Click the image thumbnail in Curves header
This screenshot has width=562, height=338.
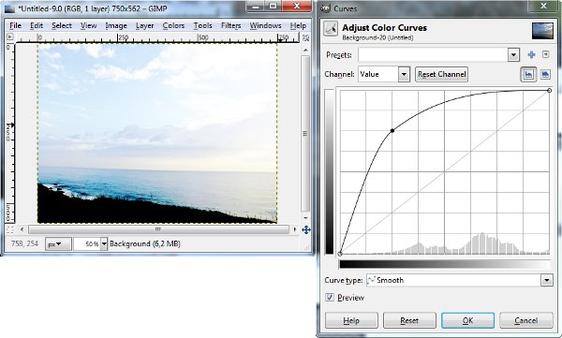pyautogui.click(x=542, y=31)
